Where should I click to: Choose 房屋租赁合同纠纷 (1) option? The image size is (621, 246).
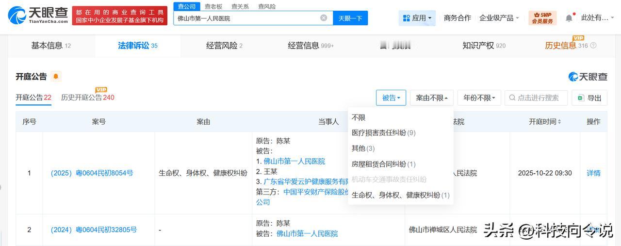pyautogui.click(x=384, y=164)
